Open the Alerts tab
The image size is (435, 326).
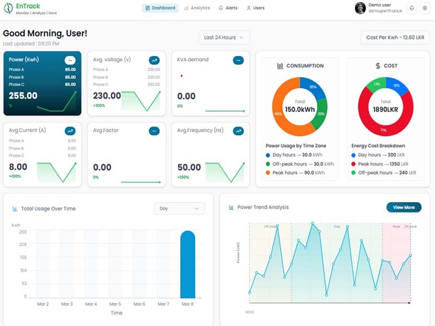point(228,8)
